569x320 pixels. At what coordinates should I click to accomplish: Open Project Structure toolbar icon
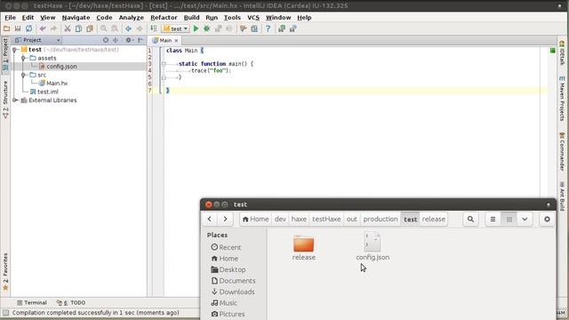tap(254, 28)
